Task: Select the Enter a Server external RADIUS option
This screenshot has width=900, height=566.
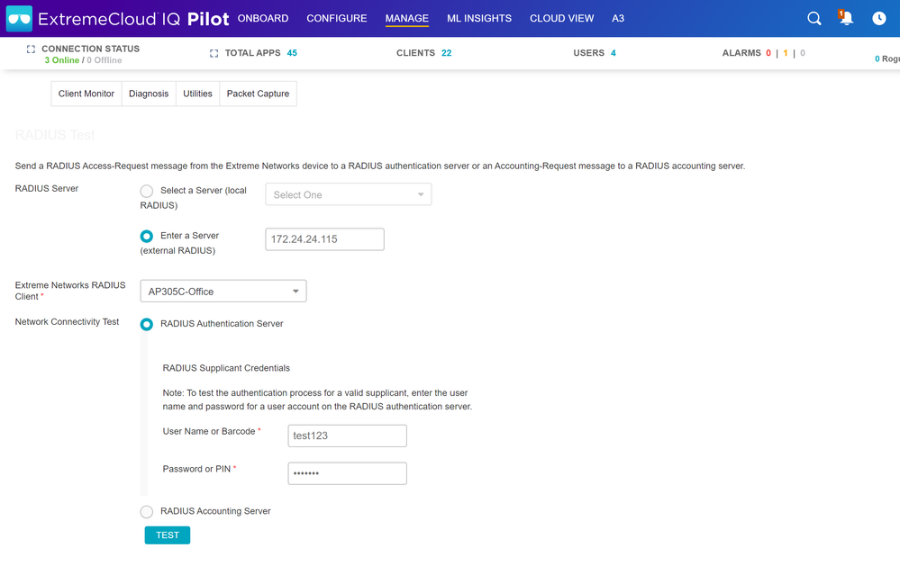Action: (x=146, y=237)
